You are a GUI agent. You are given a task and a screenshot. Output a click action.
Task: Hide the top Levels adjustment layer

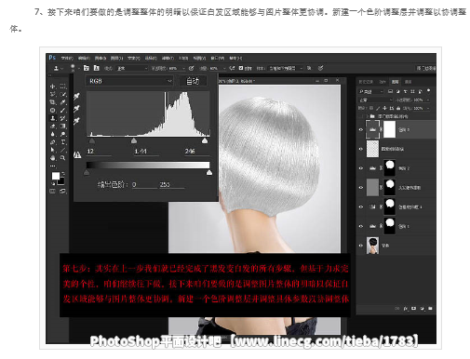(x=361, y=130)
